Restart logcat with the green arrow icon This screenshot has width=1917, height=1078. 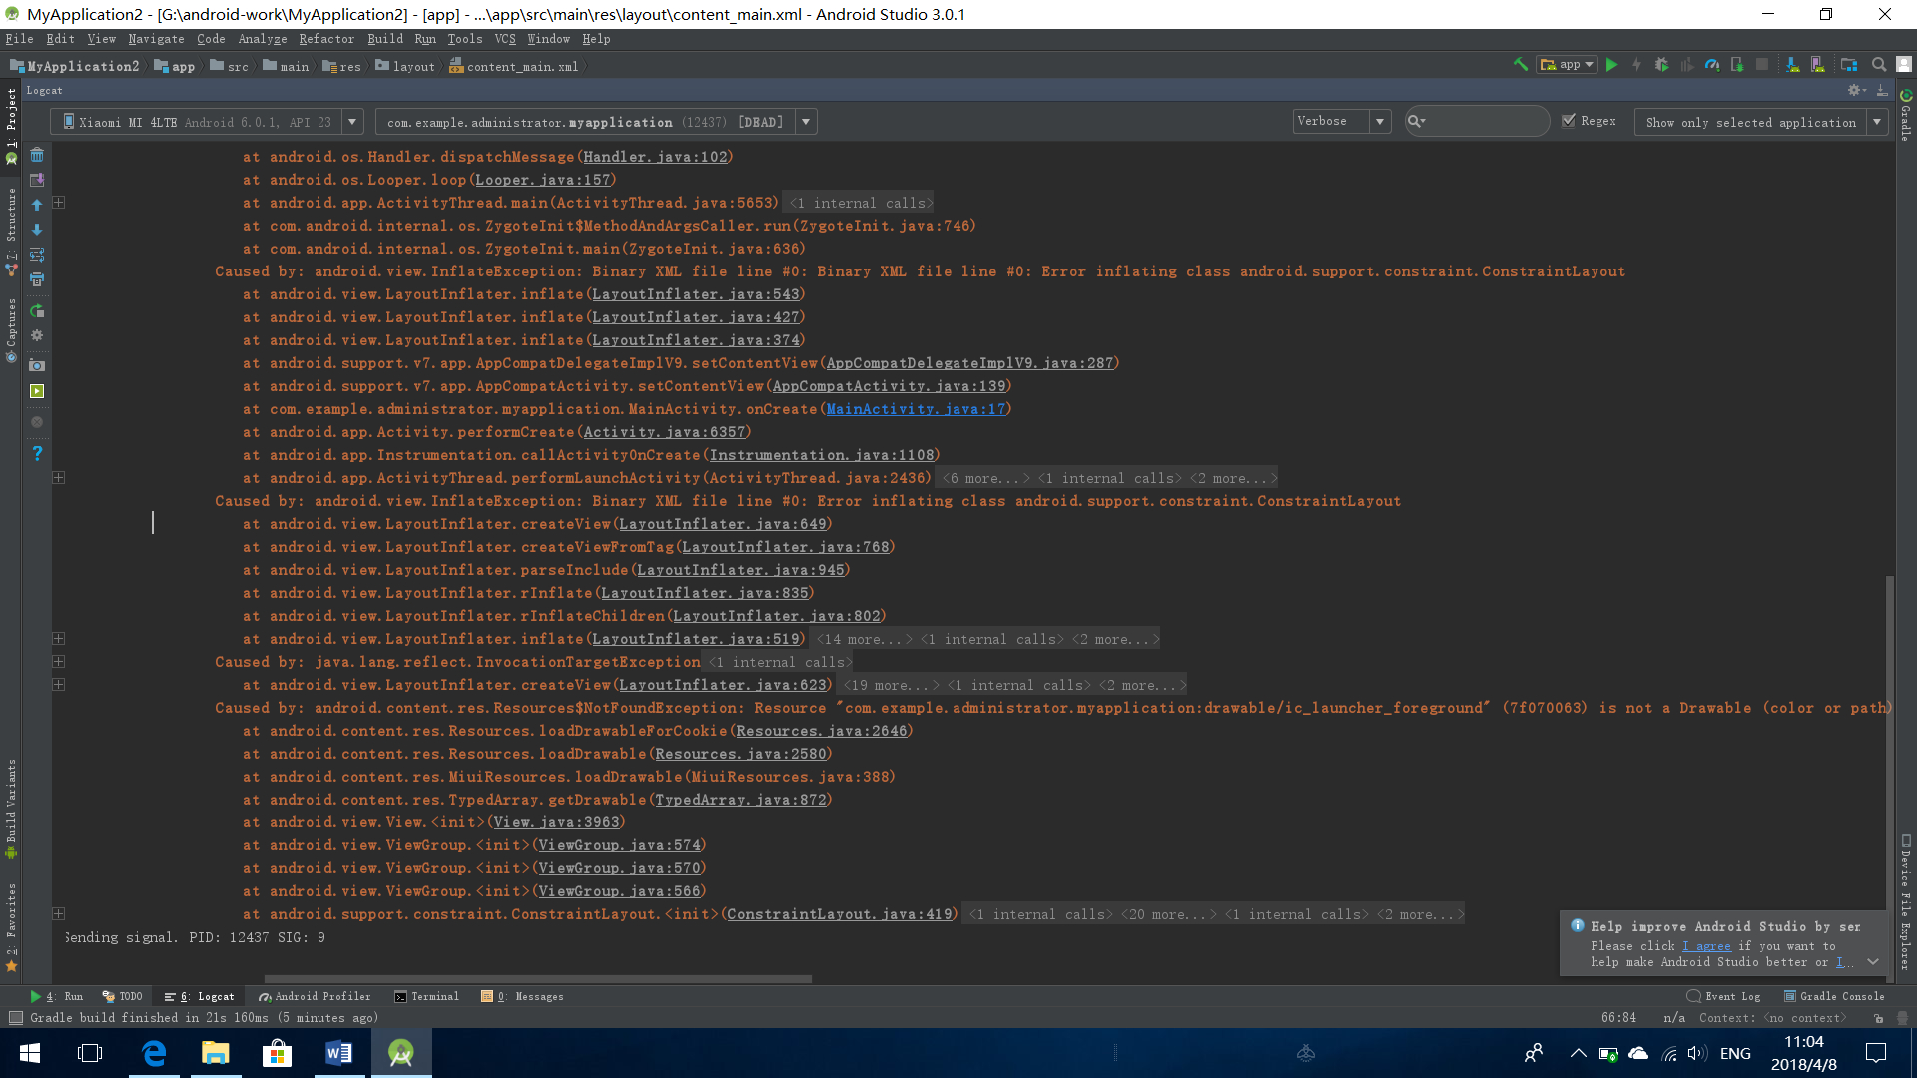(x=37, y=311)
